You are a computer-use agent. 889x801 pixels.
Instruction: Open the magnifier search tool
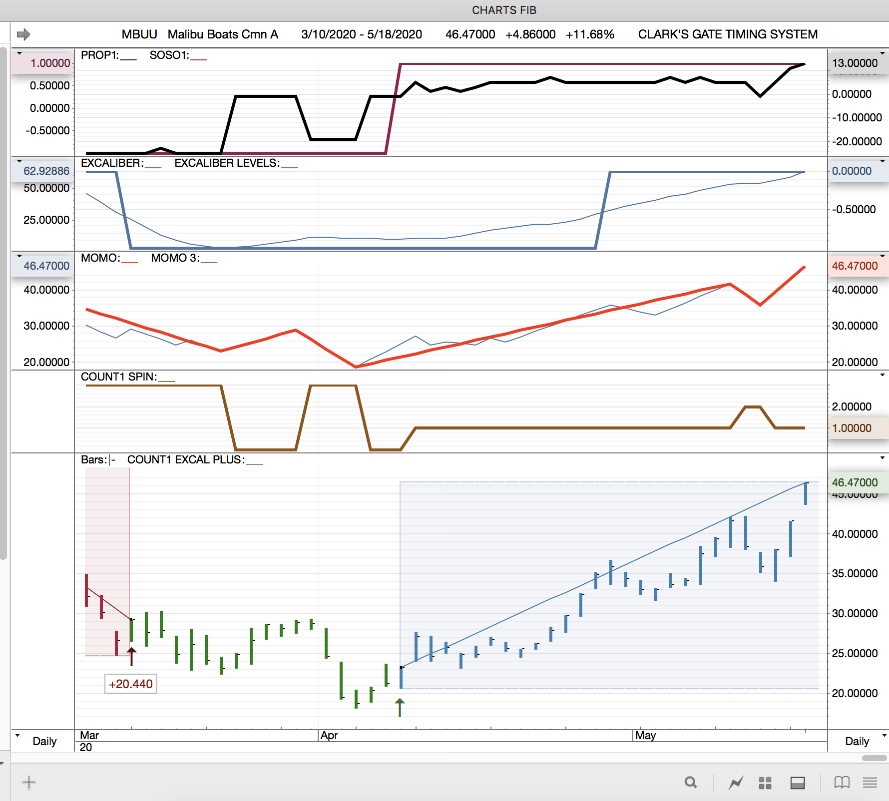pyautogui.click(x=691, y=783)
